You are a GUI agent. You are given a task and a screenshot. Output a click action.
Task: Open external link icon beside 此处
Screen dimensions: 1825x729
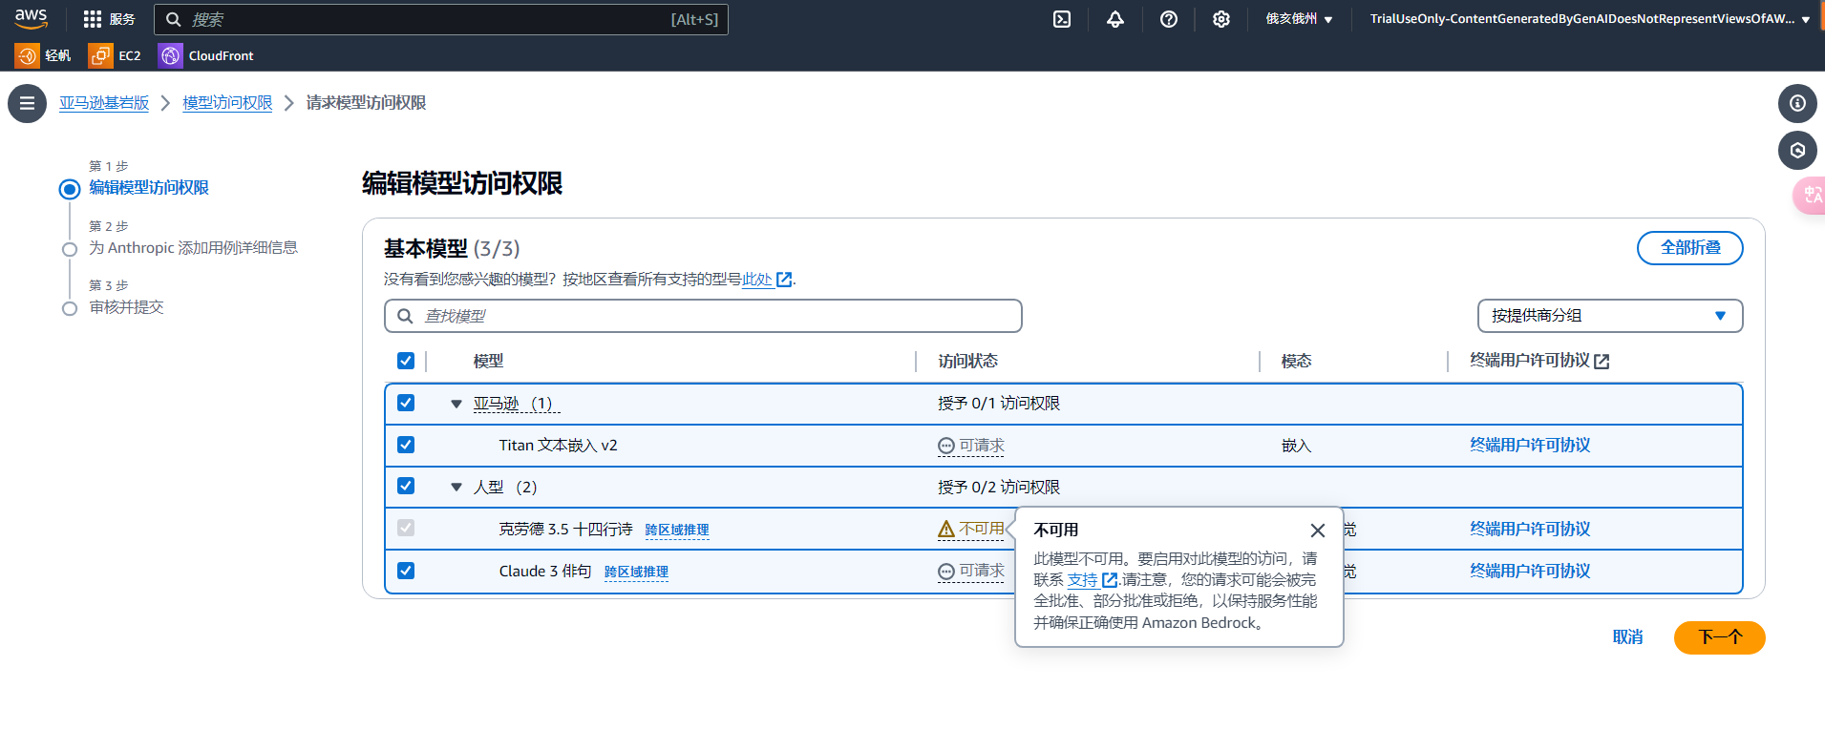(x=784, y=280)
